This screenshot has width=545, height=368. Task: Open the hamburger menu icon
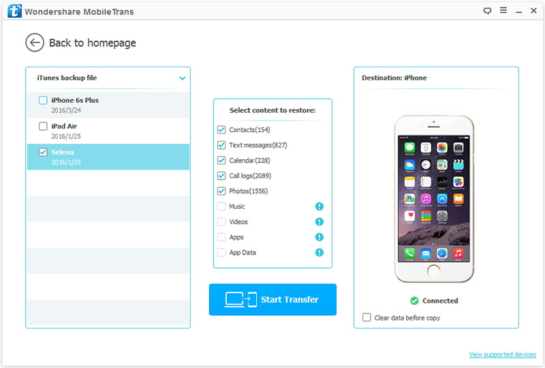point(503,10)
